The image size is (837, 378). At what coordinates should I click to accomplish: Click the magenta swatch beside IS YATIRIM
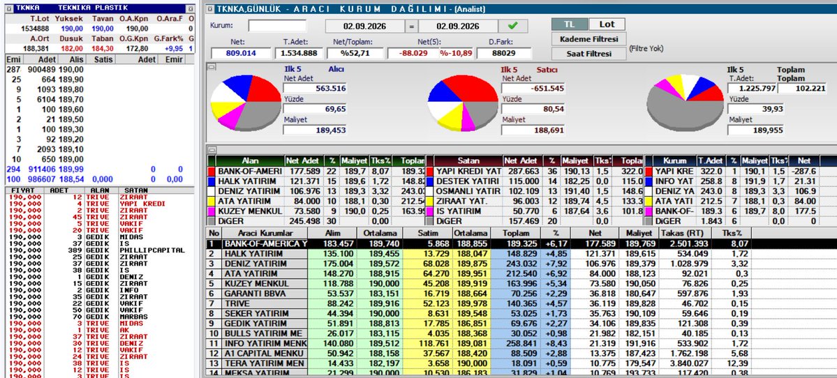[x=430, y=211]
